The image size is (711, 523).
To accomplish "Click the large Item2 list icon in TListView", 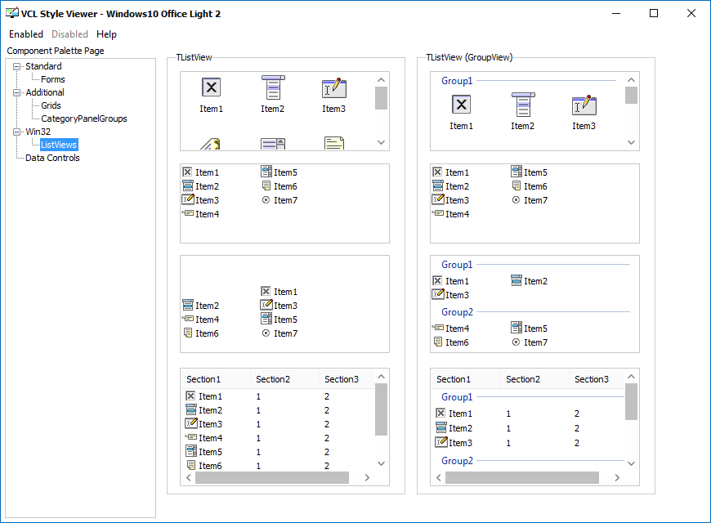I will tap(272, 87).
